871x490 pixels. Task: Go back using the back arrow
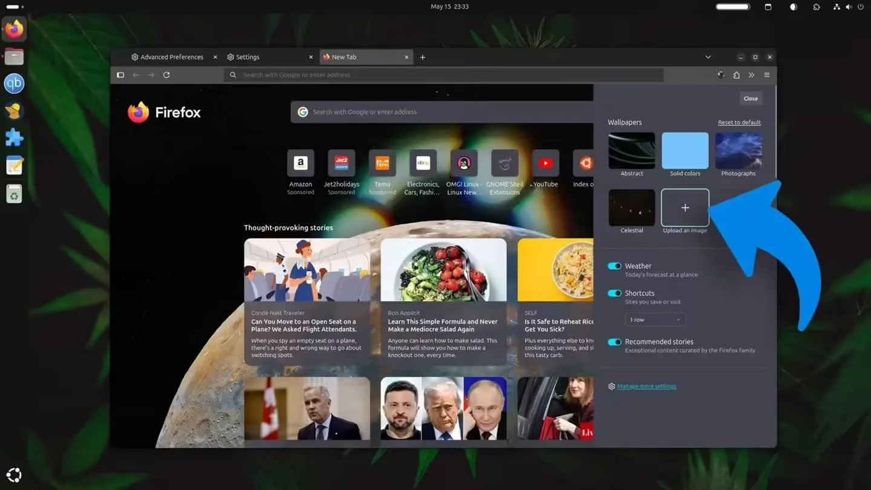135,74
